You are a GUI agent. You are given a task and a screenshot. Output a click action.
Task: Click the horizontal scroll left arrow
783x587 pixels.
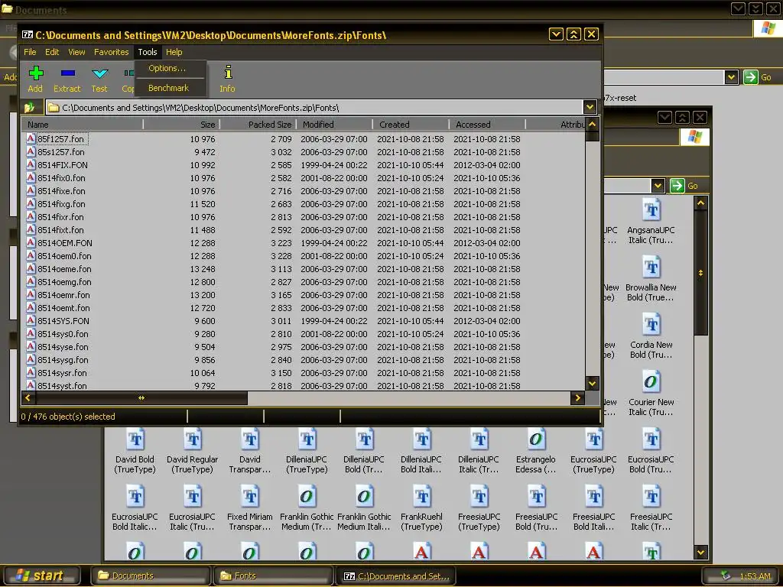pos(28,397)
